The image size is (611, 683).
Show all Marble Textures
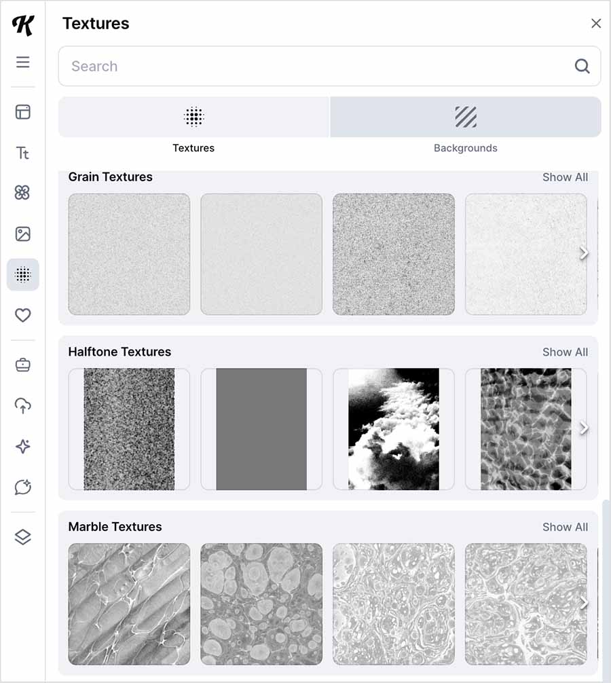[x=565, y=527]
